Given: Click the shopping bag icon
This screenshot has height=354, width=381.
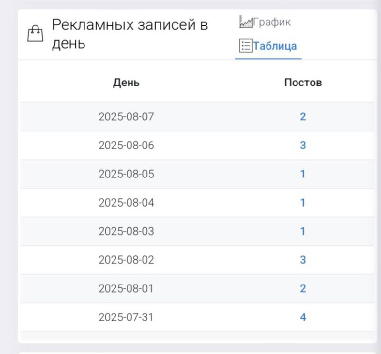Looking at the screenshot, I should (35, 34).
